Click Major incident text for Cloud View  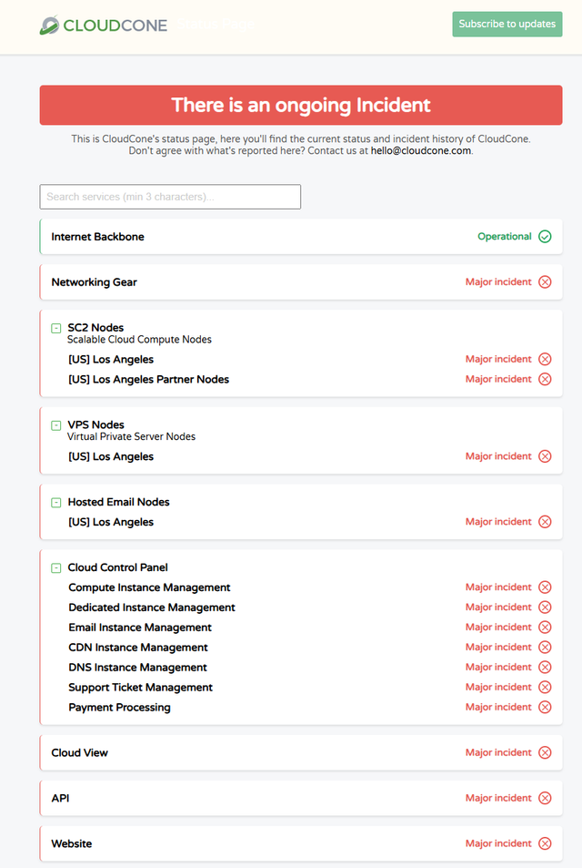pyautogui.click(x=498, y=752)
